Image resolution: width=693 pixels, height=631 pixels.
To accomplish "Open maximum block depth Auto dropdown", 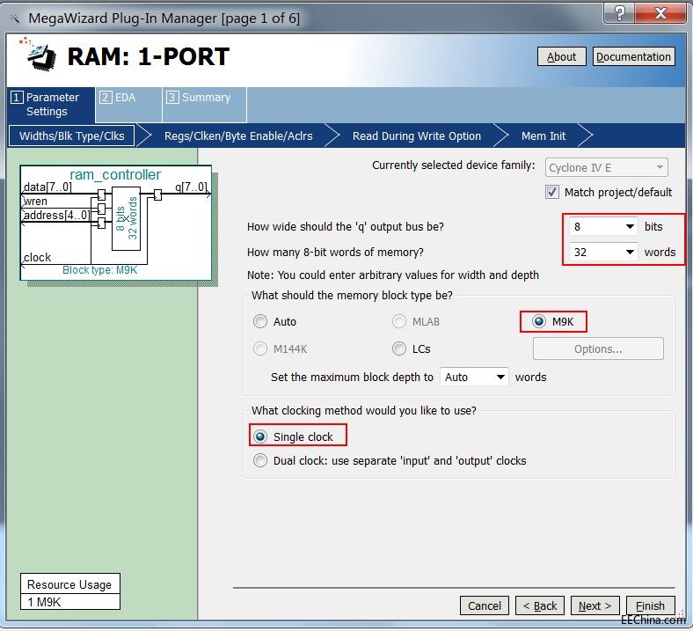I will point(474,378).
